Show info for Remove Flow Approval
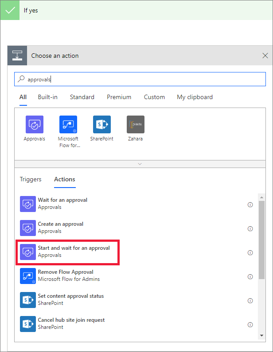This screenshot has height=352, width=273. [x=250, y=276]
